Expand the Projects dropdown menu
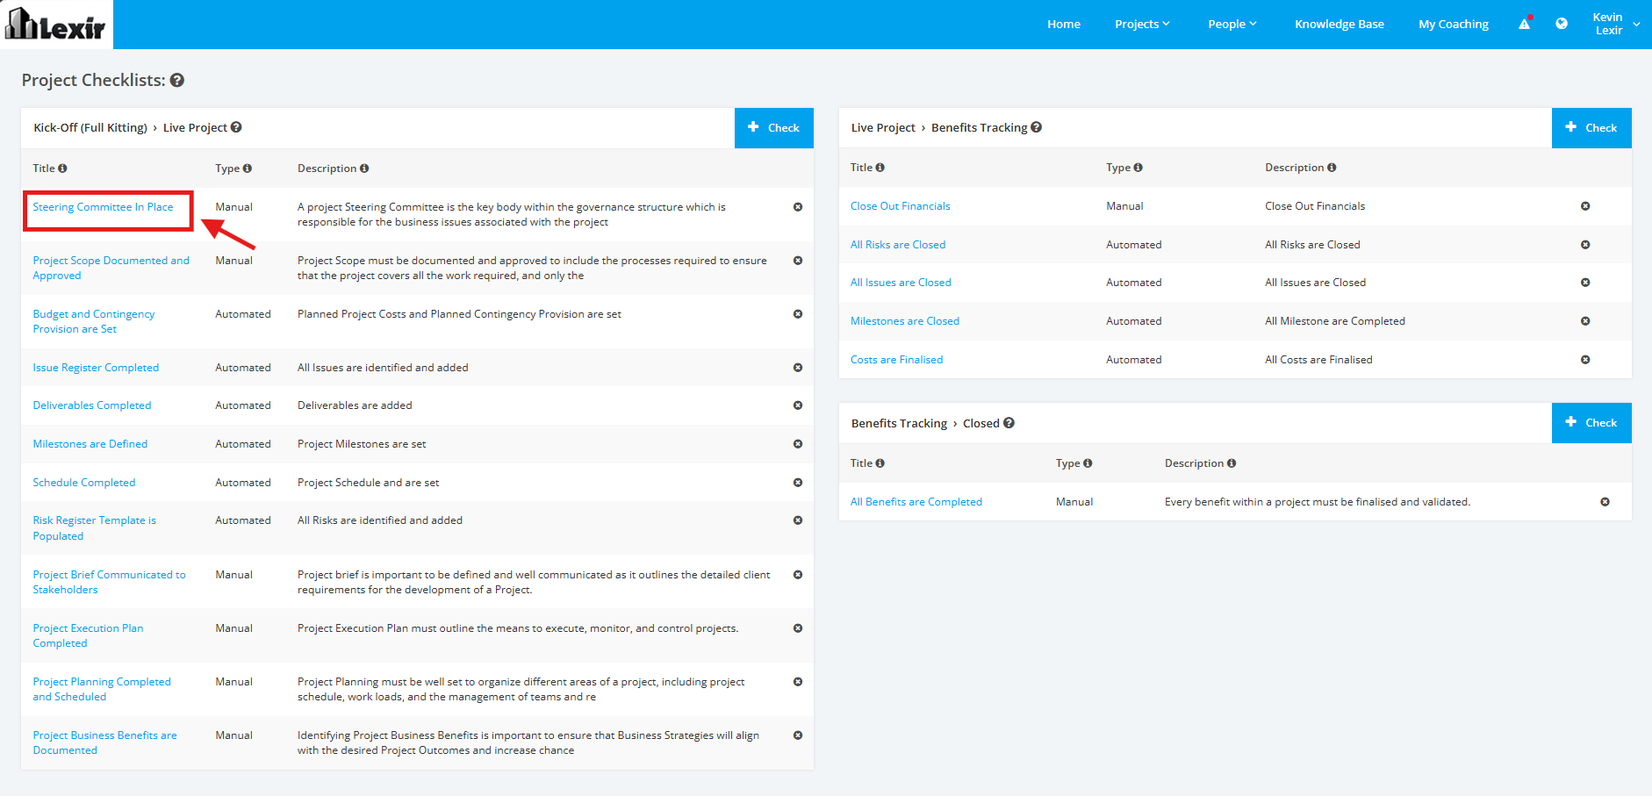Viewport: 1652px width, 796px height. click(1142, 24)
